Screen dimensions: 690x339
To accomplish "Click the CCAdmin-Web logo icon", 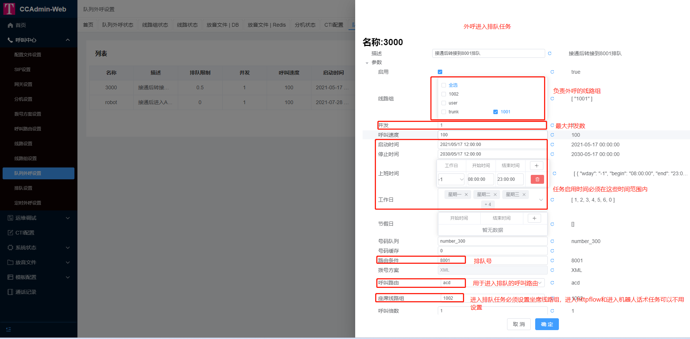I will tap(9, 9).
